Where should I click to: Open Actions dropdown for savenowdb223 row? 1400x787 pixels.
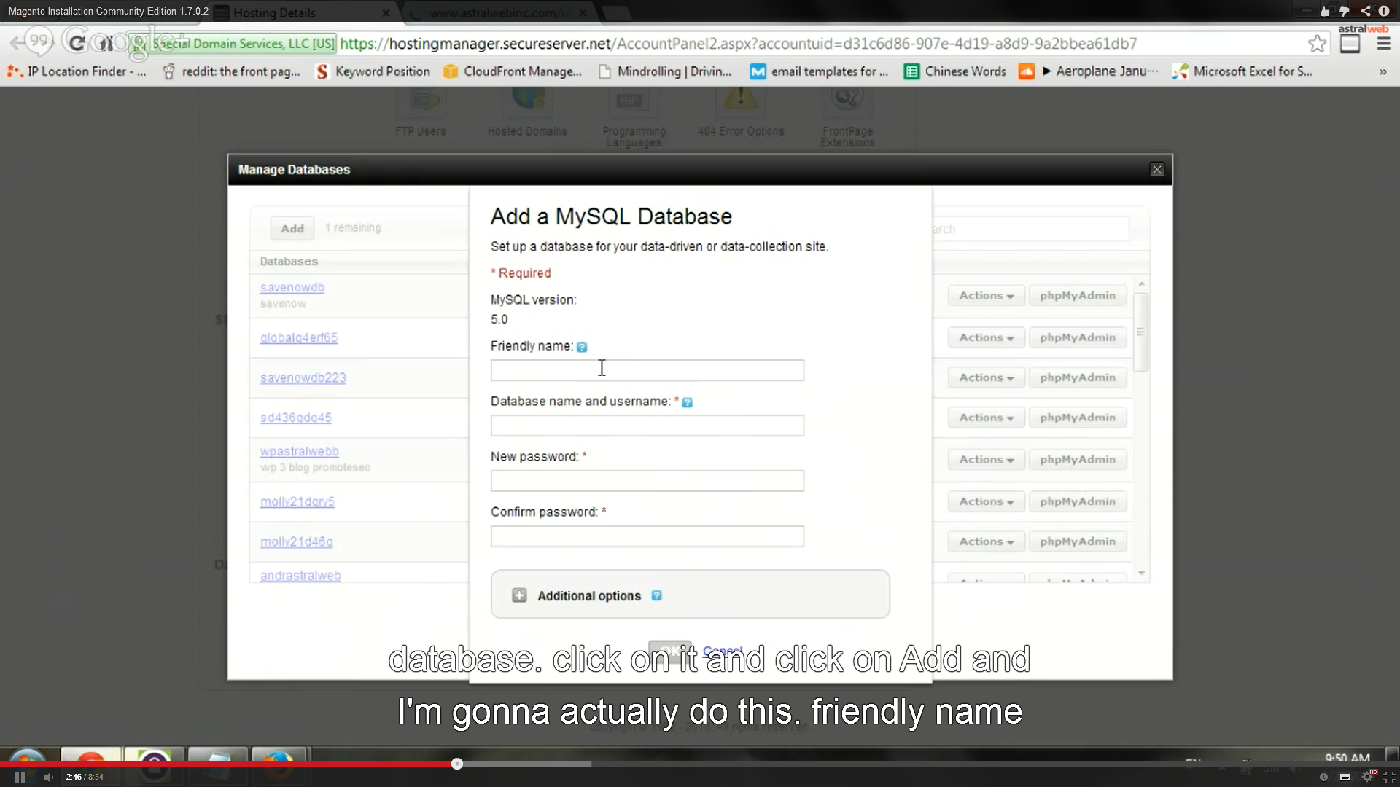[x=986, y=378]
